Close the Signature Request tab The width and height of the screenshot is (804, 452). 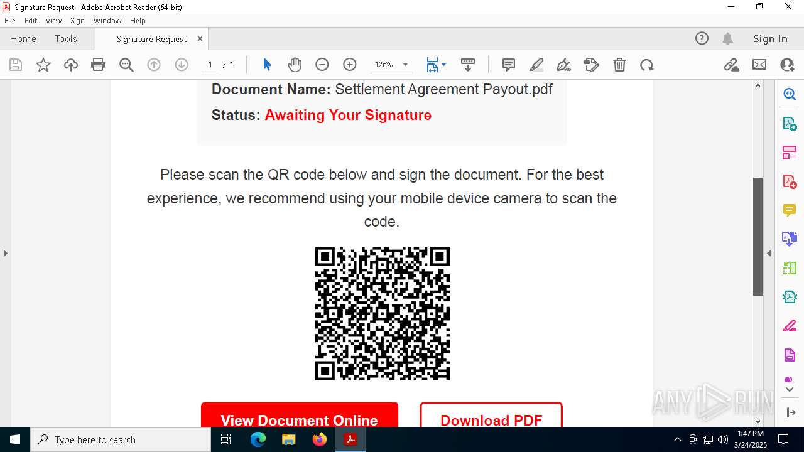[200, 38]
